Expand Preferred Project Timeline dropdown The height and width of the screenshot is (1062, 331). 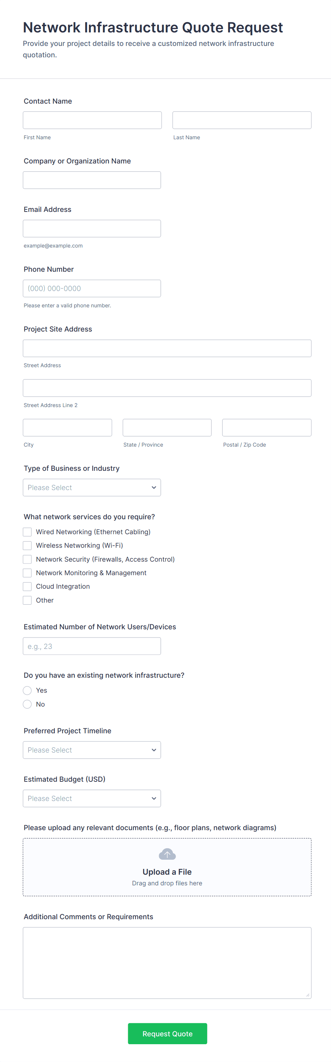coord(91,750)
